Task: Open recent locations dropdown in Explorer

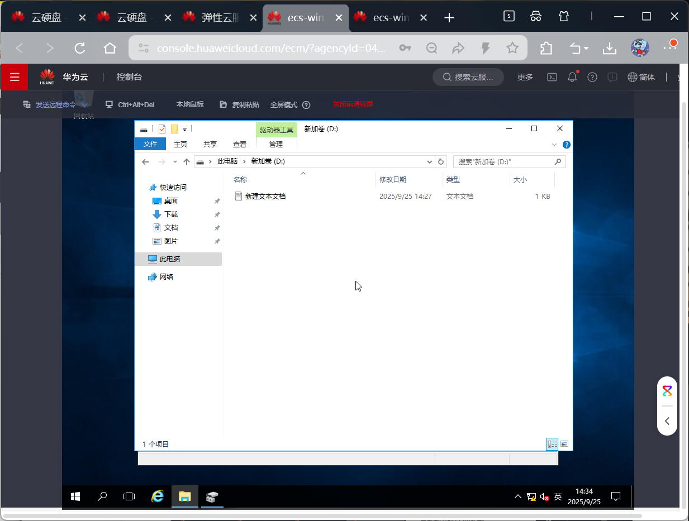Action: click(x=174, y=162)
